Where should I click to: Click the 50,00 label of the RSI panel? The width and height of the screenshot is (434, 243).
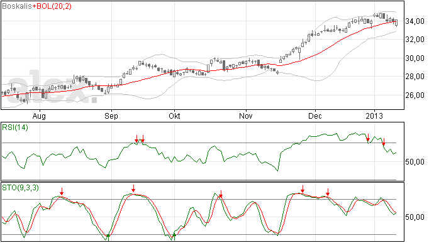pos(415,162)
